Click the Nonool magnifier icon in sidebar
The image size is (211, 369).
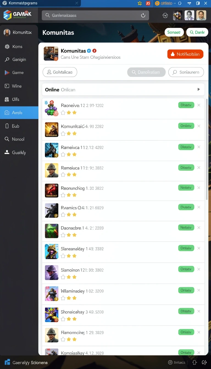pyautogui.click(x=7, y=139)
